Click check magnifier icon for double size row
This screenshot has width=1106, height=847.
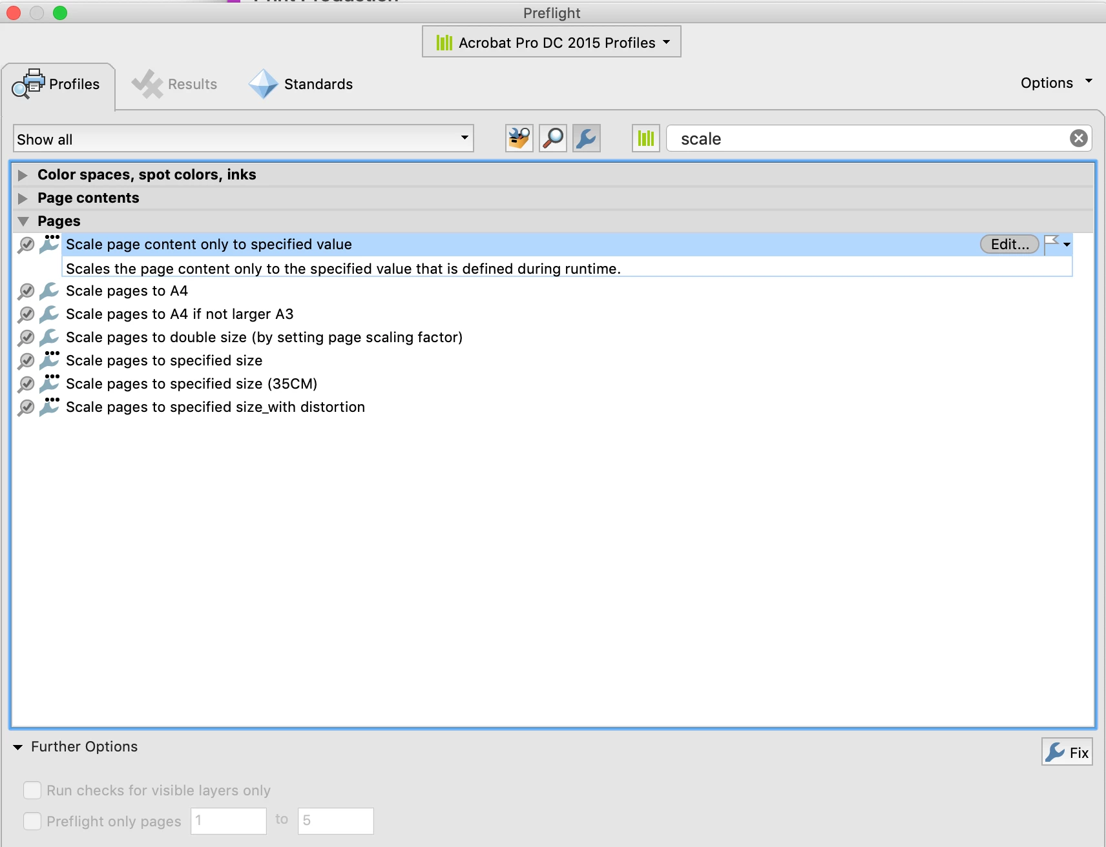tap(26, 338)
